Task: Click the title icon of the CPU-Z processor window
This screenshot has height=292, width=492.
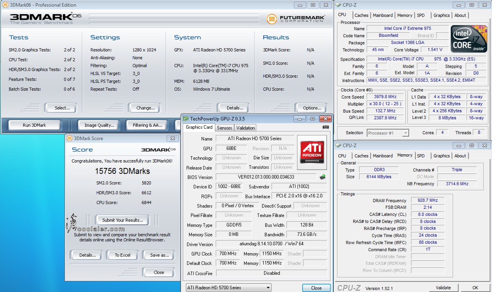Action: pyautogui.click(x=338, y=5)
